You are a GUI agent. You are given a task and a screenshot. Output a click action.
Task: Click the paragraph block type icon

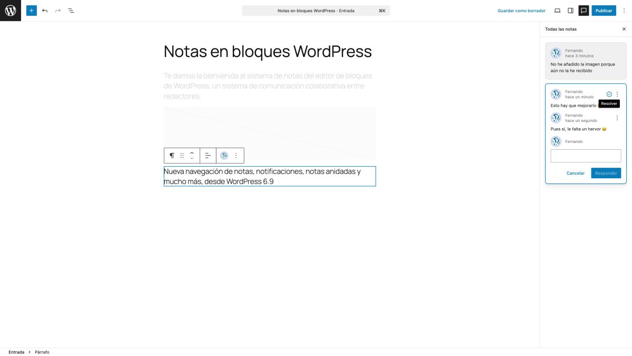[172, 156]
